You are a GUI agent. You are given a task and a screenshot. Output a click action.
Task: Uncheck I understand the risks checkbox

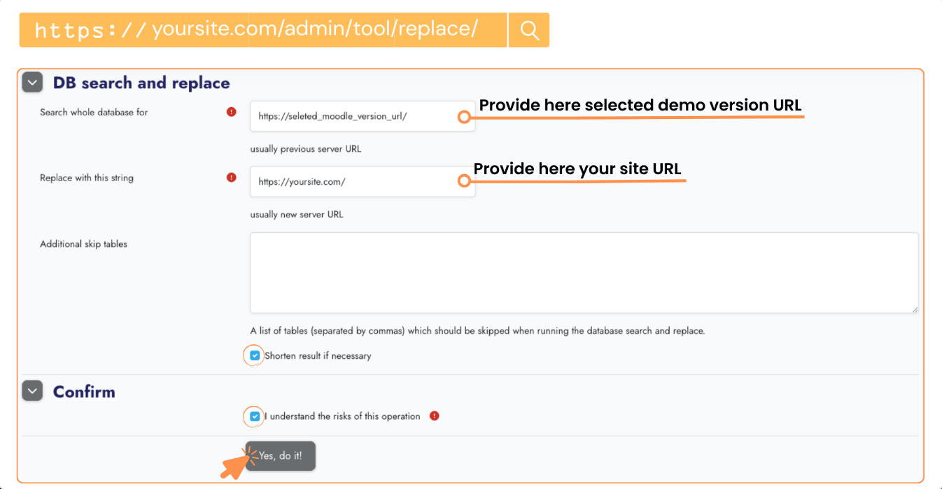255,416
